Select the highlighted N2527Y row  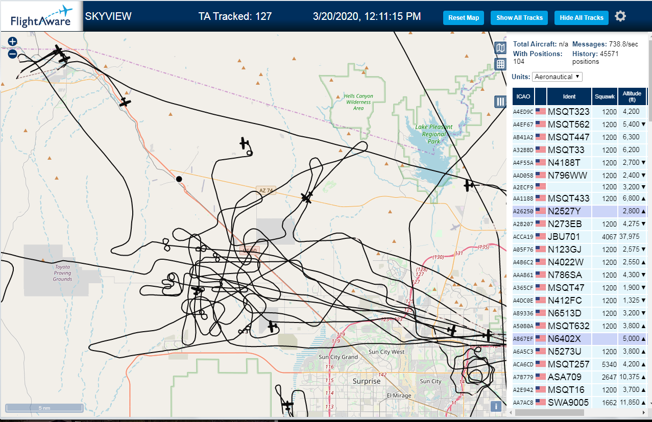click(580, 211)
